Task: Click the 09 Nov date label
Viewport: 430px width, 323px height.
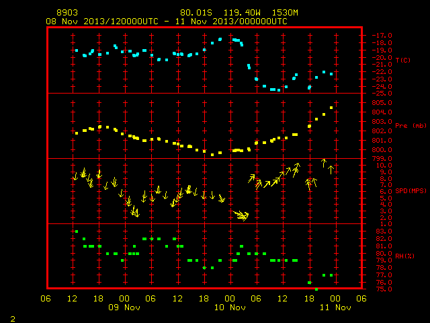Action: click(124, 308)
